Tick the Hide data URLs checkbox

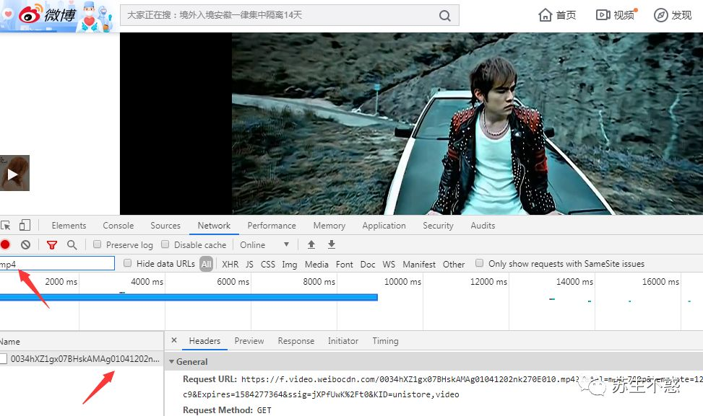[128, 264]
